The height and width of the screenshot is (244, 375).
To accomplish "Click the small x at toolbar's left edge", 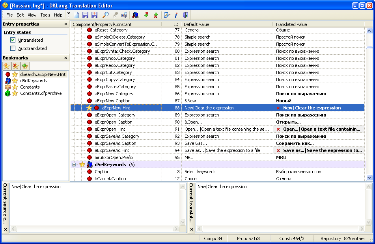I will 69,13.
